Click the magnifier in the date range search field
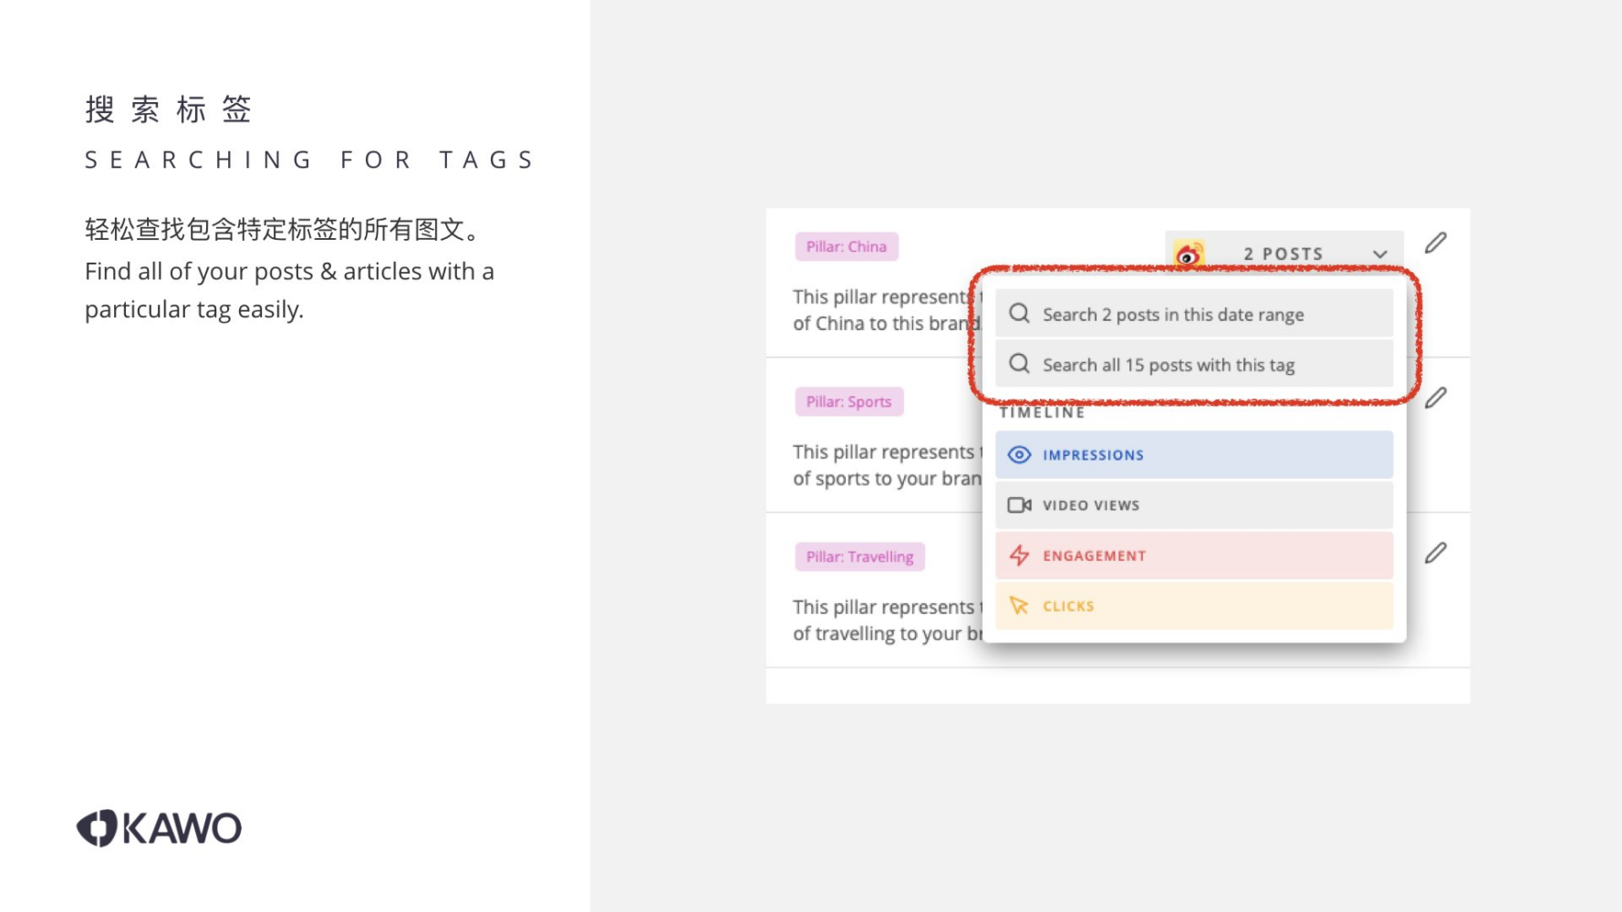The image size is (1622, 912). click(x=1019, y=313)
